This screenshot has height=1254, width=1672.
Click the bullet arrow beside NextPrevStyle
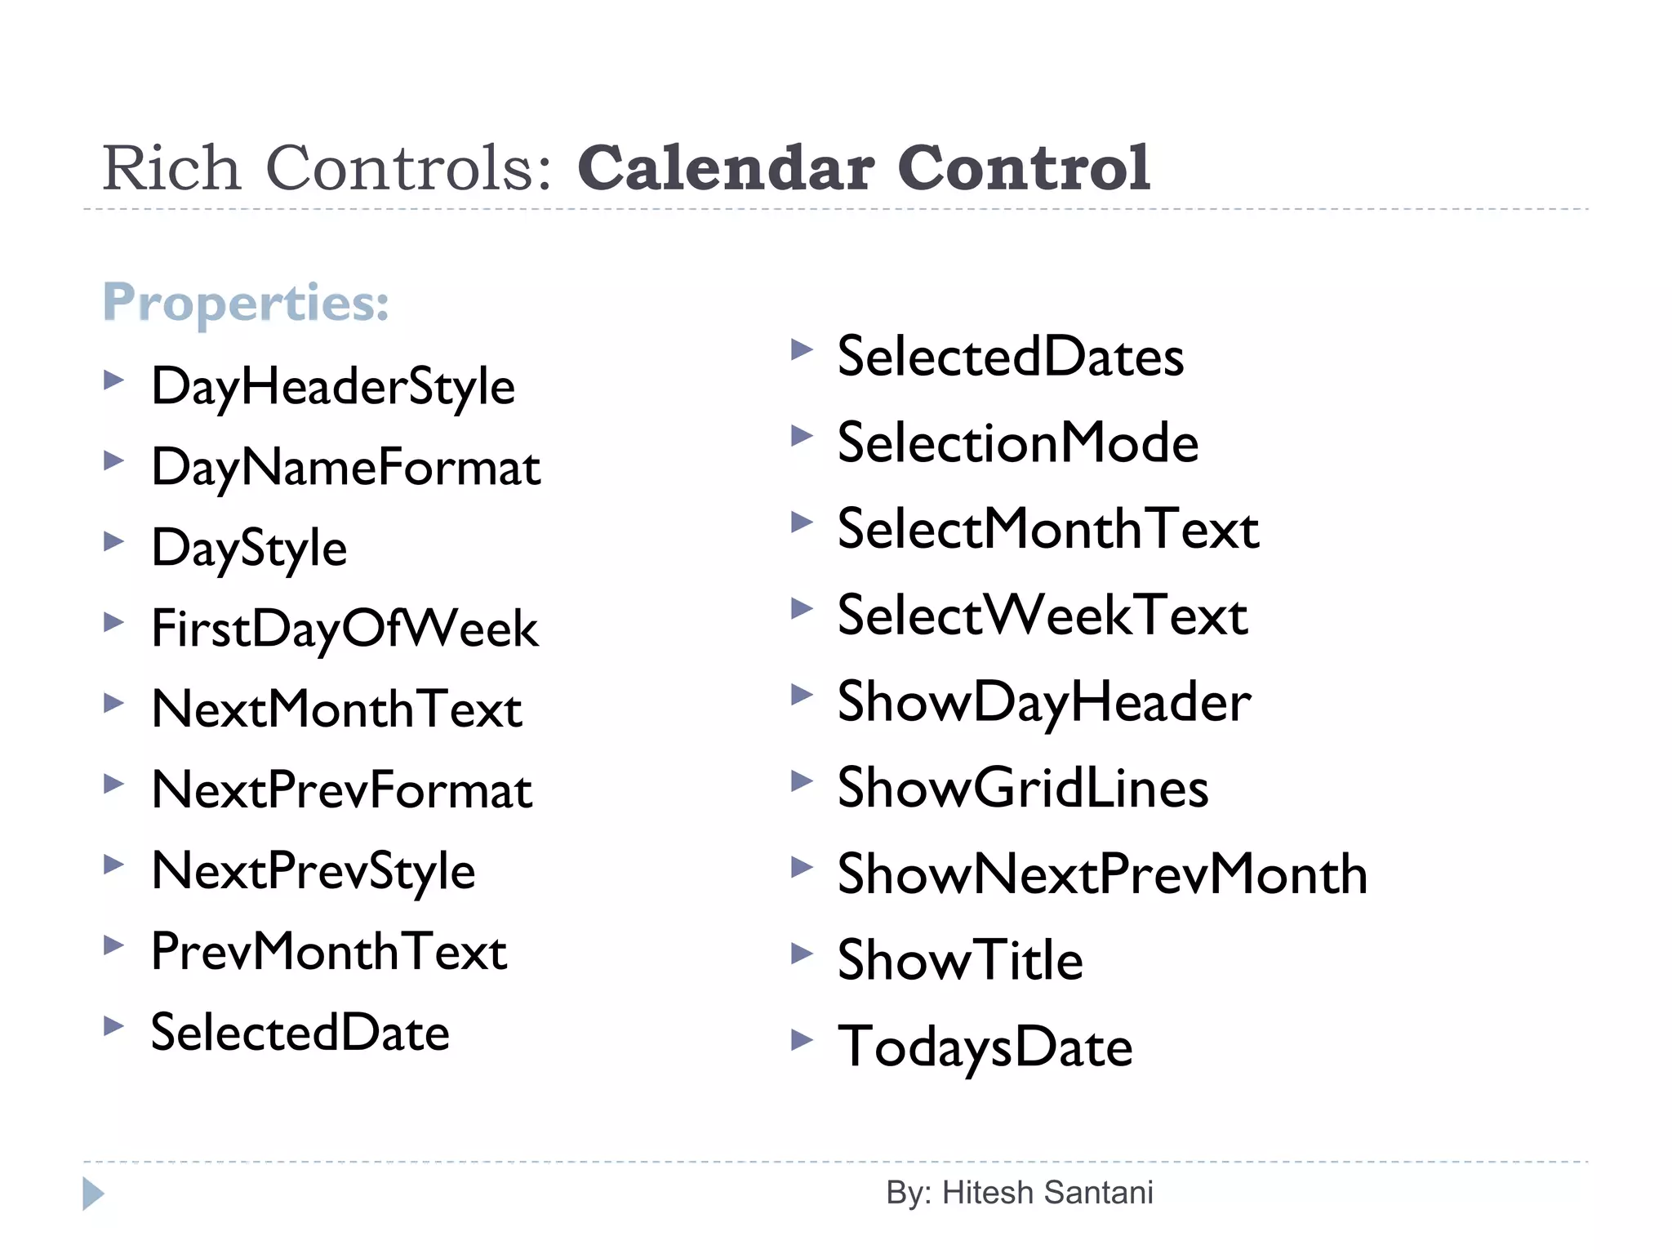114,865
